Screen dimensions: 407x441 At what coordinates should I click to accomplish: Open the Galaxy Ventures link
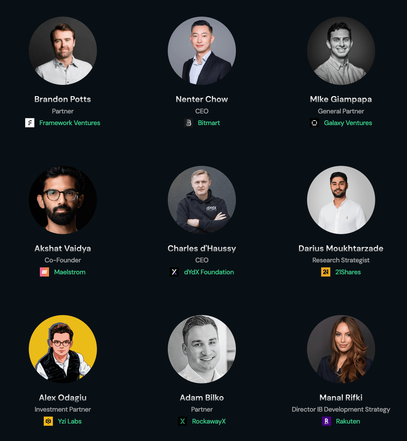348,123
